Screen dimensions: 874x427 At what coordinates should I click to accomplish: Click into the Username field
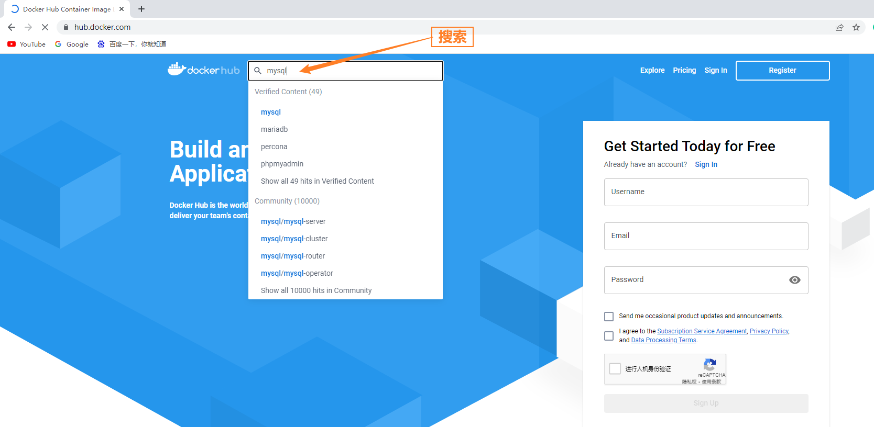(706, 192)
